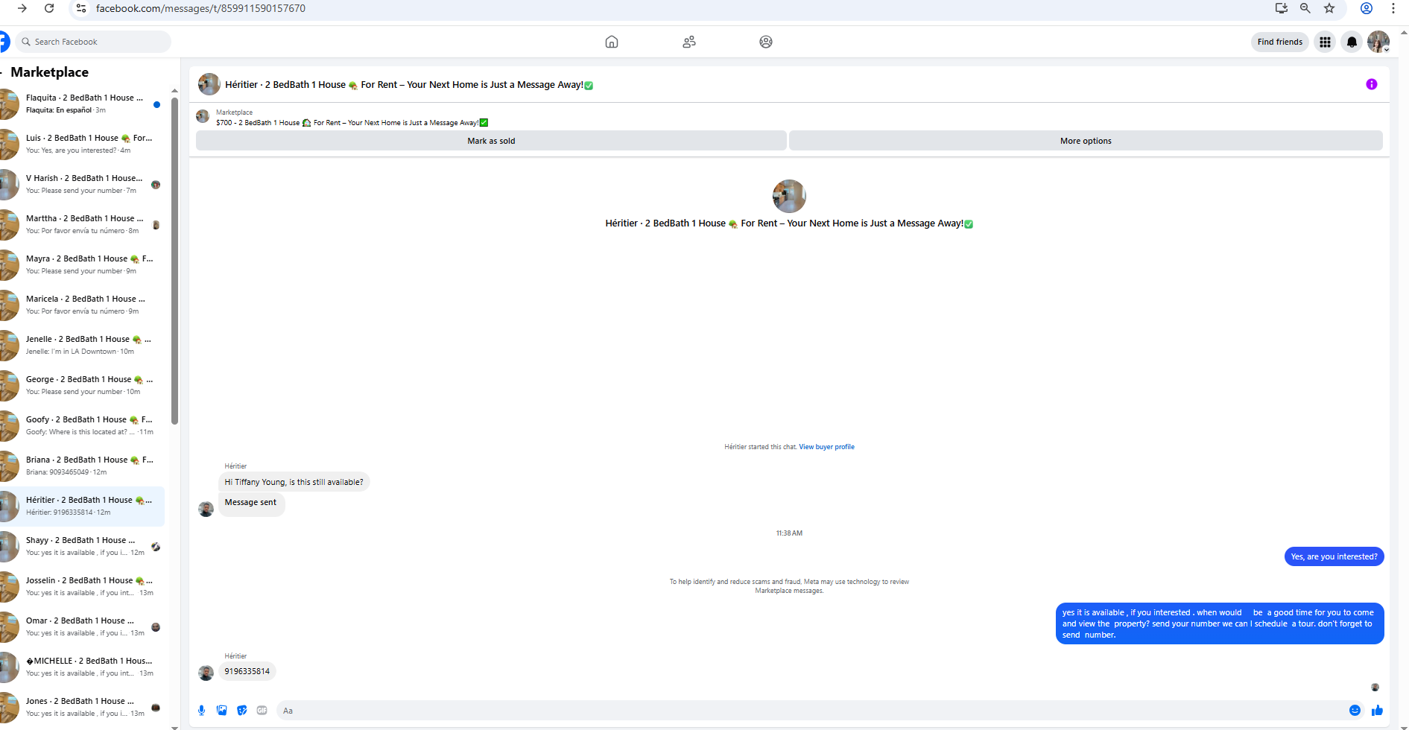The height and width of the screenshot is (730, 1409).
Task: Open Mayra conversation
Action: tap(82, 264)
